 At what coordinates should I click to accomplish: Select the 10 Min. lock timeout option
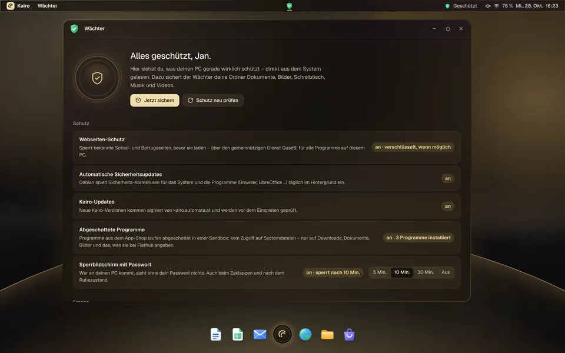(x=402, y=272)
